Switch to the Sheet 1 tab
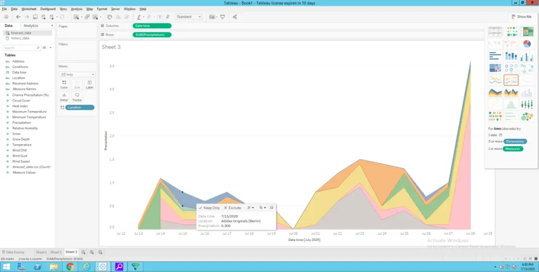Viewport: 539px width, 272px height. (x=41, y=253)
